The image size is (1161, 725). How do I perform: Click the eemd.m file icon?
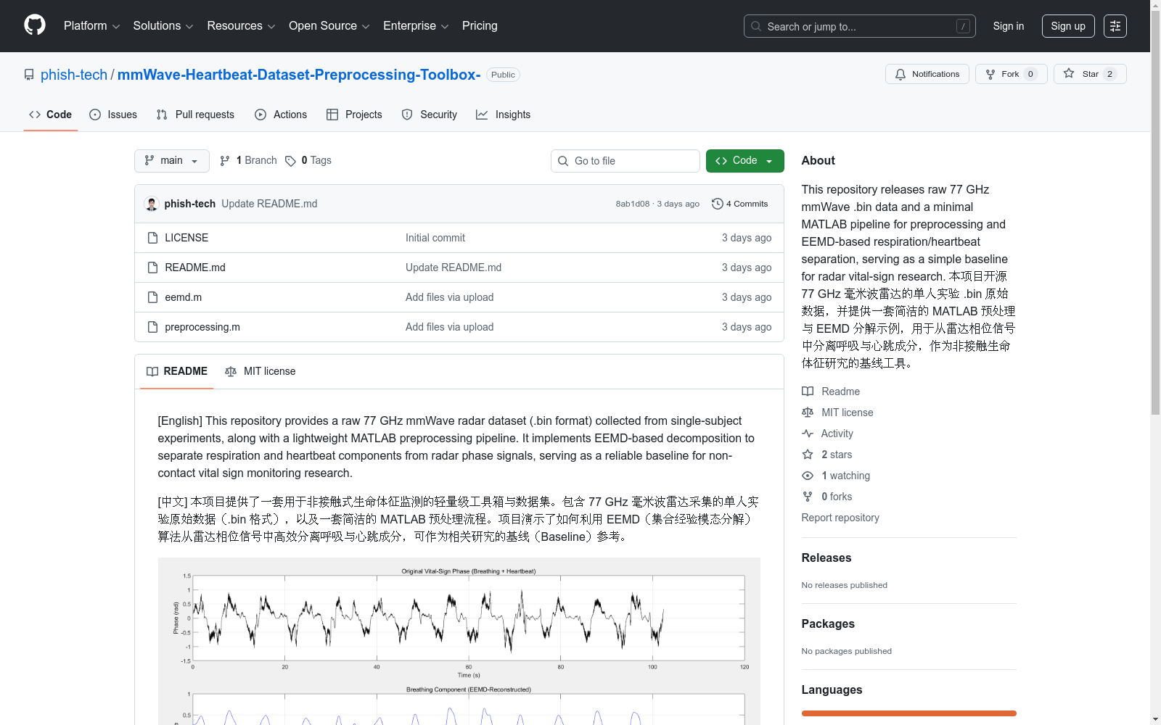click(152, 297)
